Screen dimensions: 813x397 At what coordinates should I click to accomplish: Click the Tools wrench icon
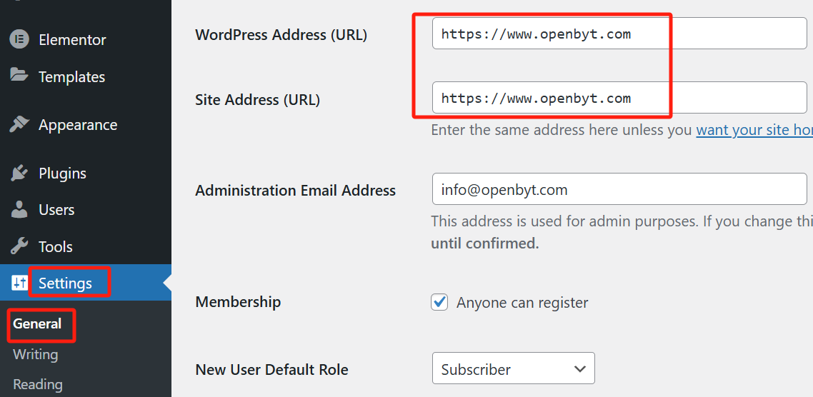click(19, 247)
